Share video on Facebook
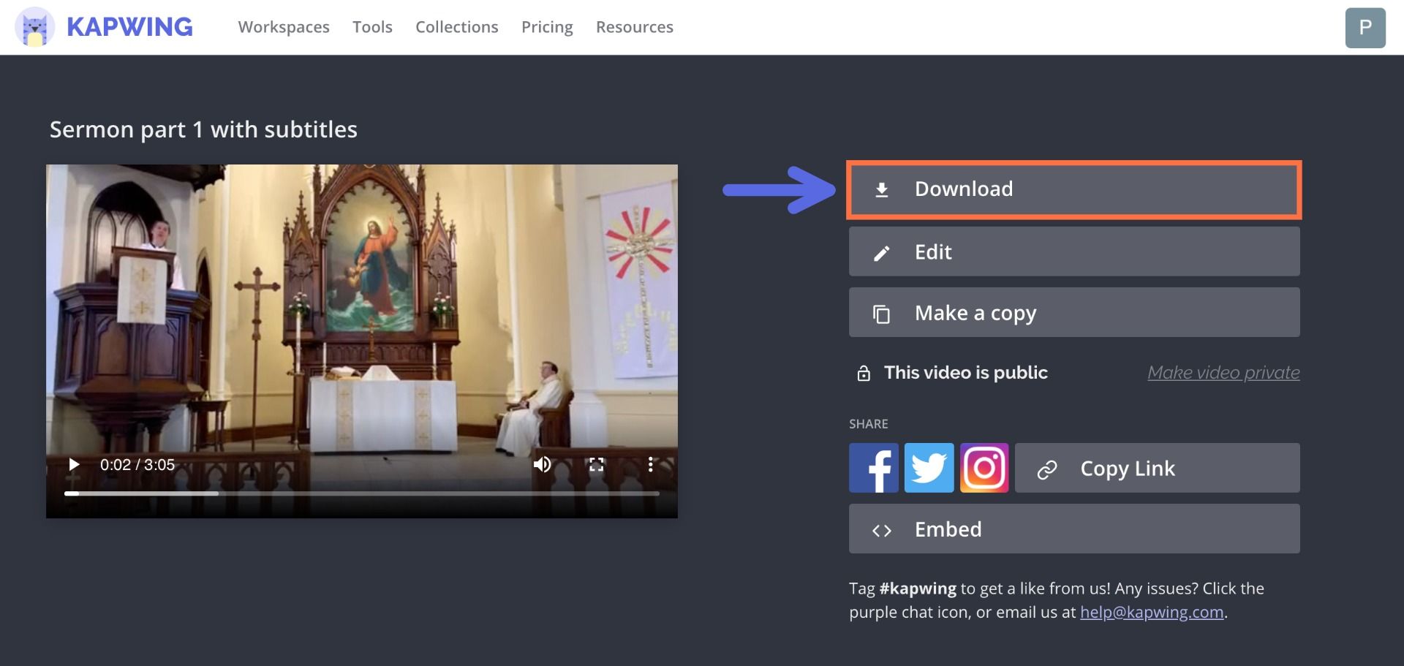The width and height of the screenshot is (1404, 666). coord(873,468)
